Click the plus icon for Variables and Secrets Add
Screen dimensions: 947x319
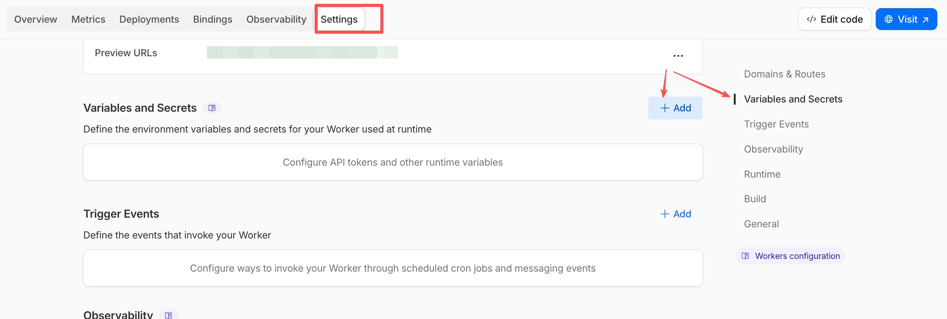click(x=665, y=108)
